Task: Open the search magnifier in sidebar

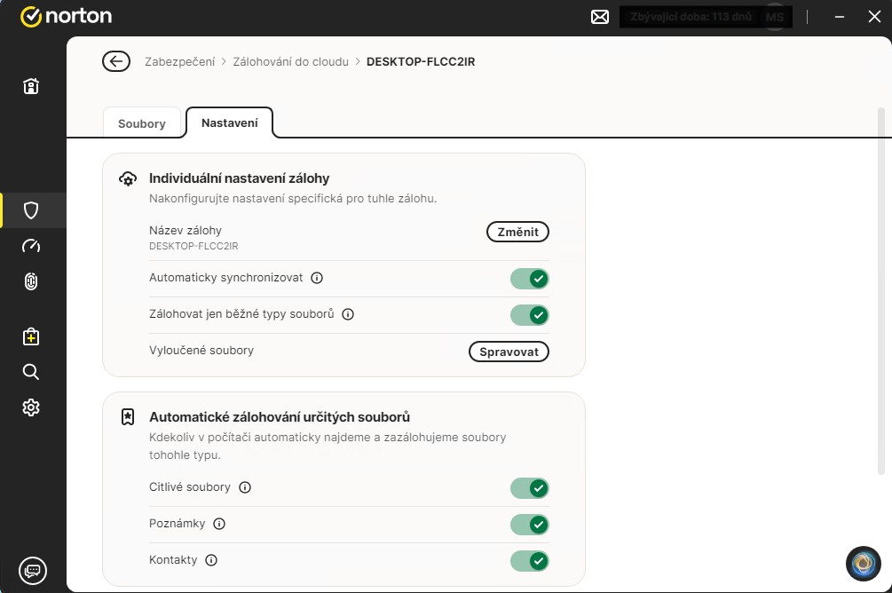Action: coord(31,372)
